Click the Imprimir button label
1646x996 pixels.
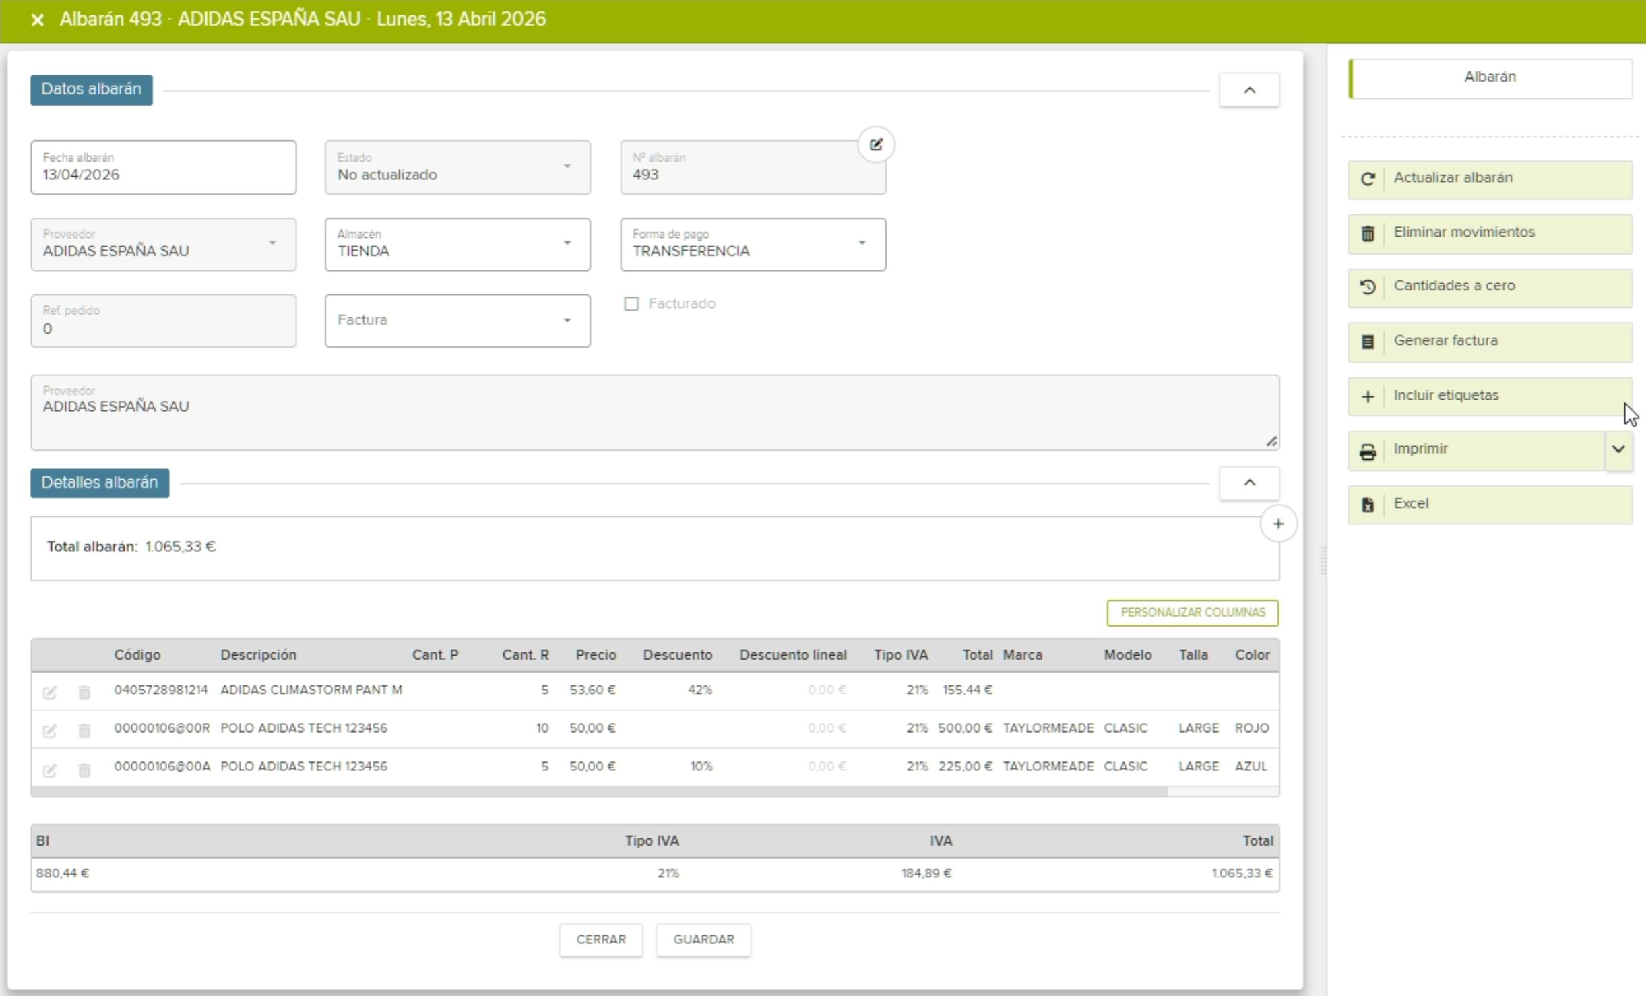pos(1420,449)
